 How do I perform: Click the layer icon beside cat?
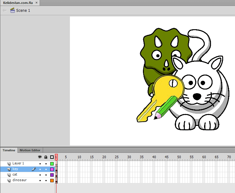[9, 175]
